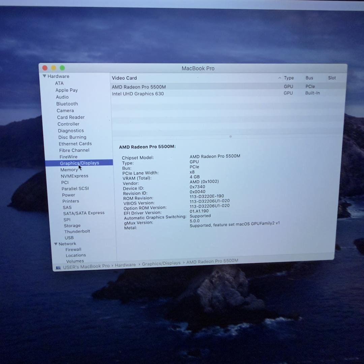Select USB in the sidebar
Image resolution: width=364 pixels, height=364 pixels.
pyautogui.click(x=69, y=238)
